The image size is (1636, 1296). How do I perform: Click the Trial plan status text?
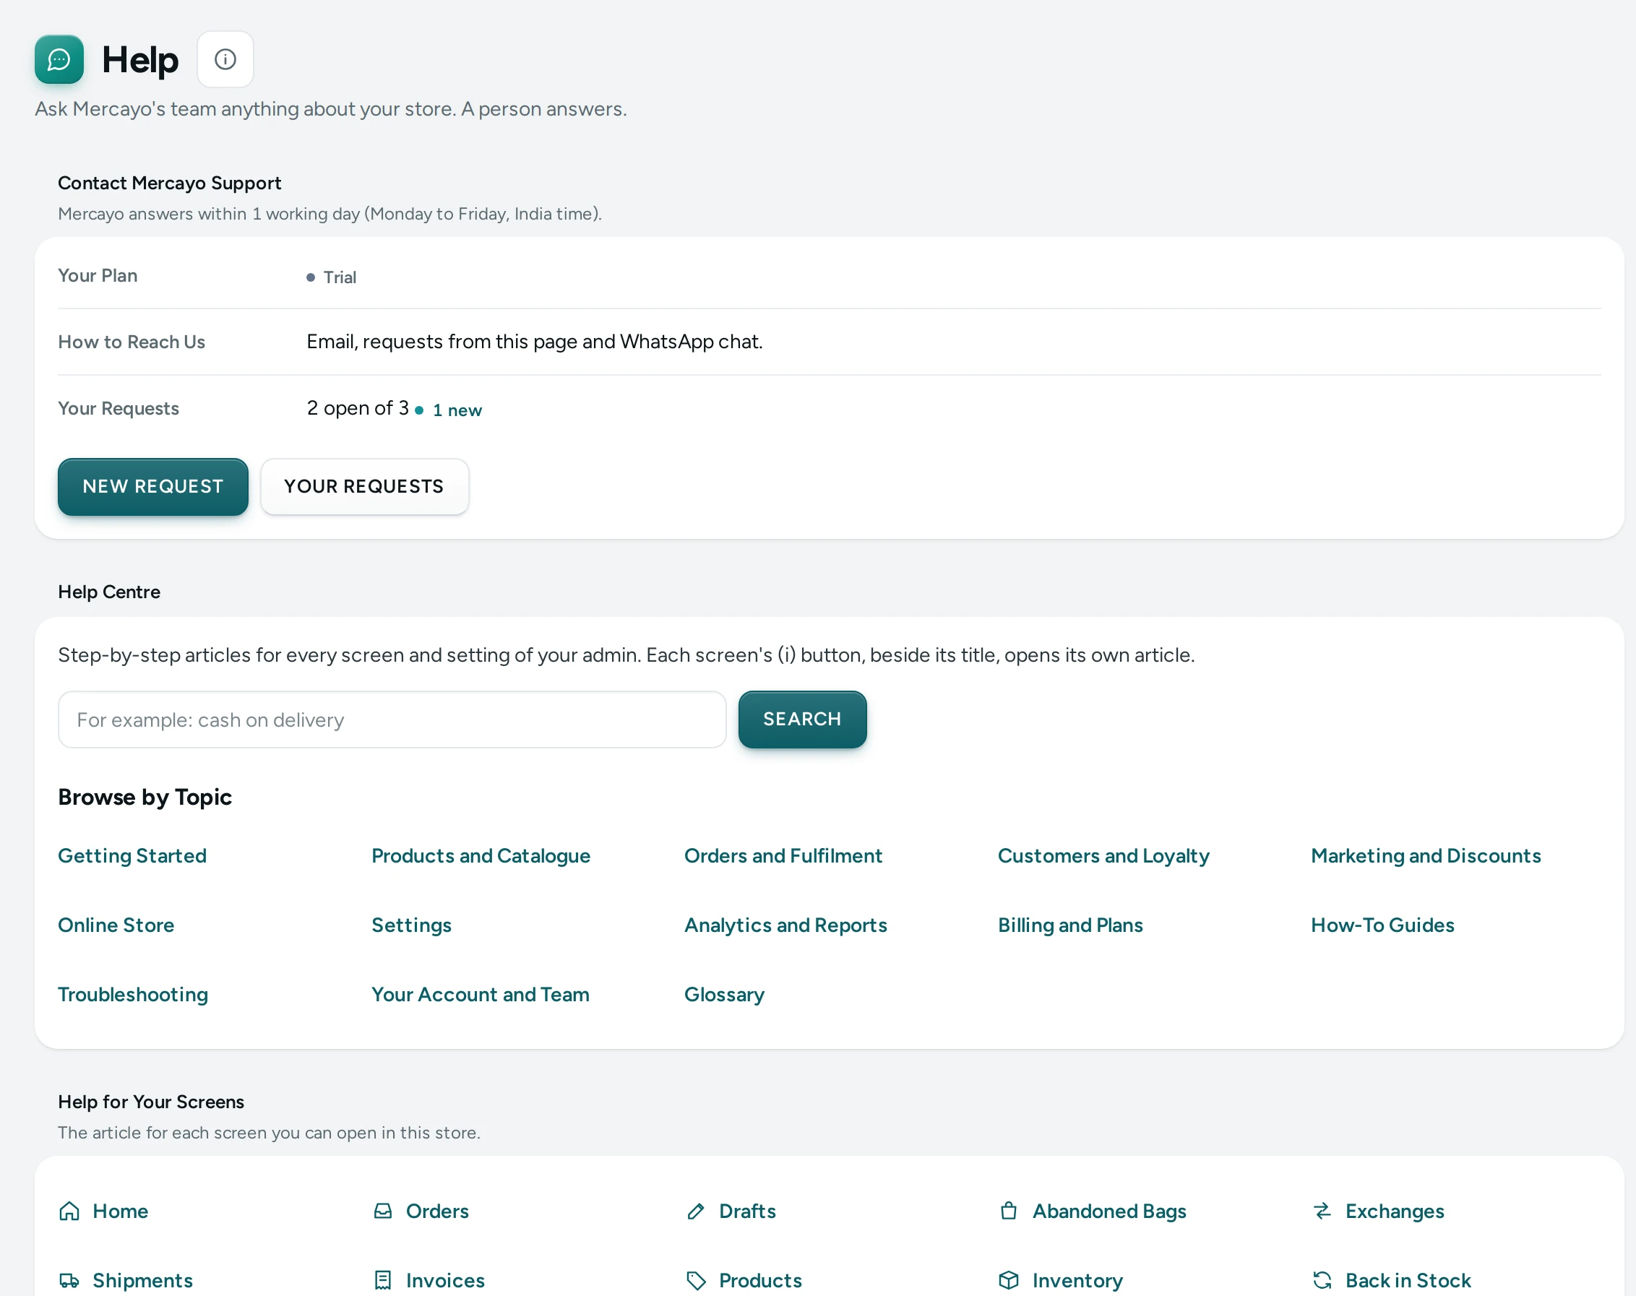click(x=339, y=277)
